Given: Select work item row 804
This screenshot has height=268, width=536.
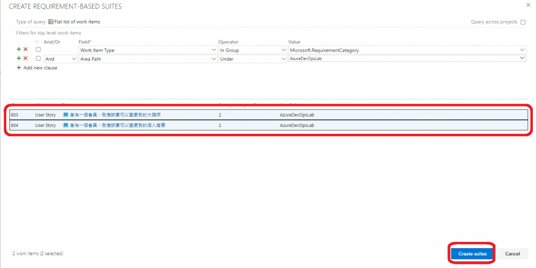Looking at the screenshot, I should (x=269, y=125).
